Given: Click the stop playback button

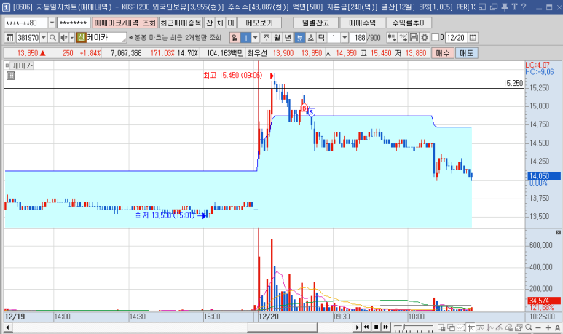Looking at the screenshot, I should (376, 327).
